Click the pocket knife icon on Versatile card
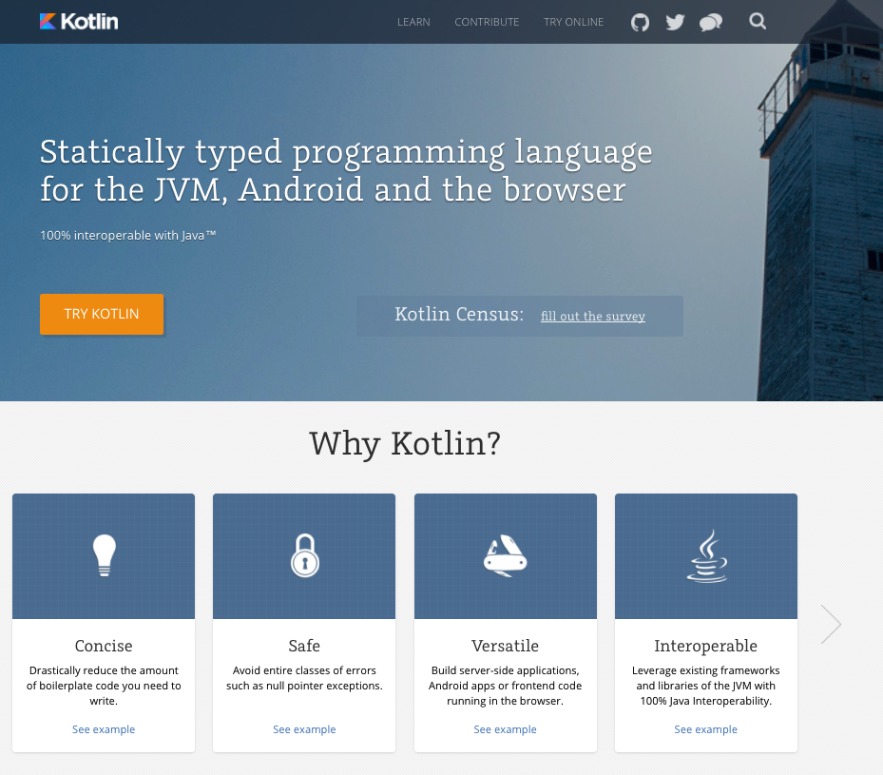883x775 pixels. [x=505, y=556]
